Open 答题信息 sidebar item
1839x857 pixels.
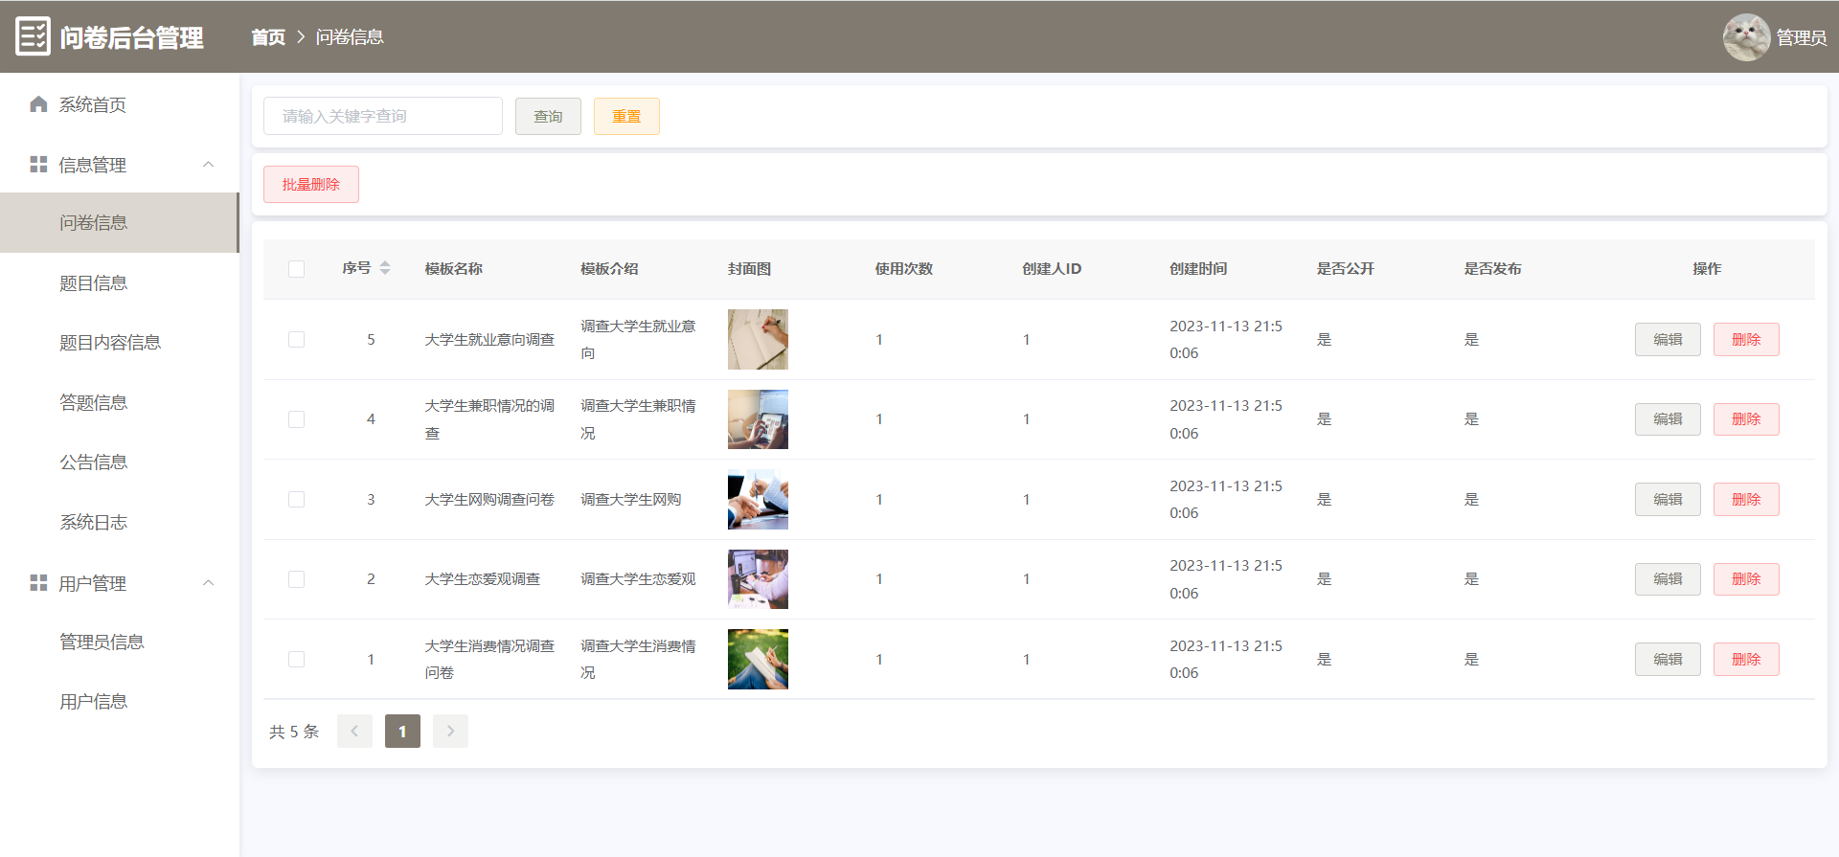pos(120,403)
